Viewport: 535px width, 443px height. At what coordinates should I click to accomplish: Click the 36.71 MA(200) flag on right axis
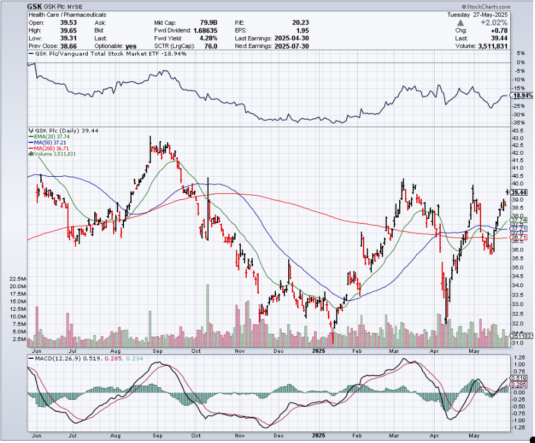point(519,237)
